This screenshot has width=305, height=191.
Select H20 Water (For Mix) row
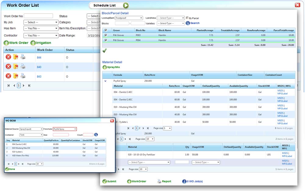(x=56, y=155)
